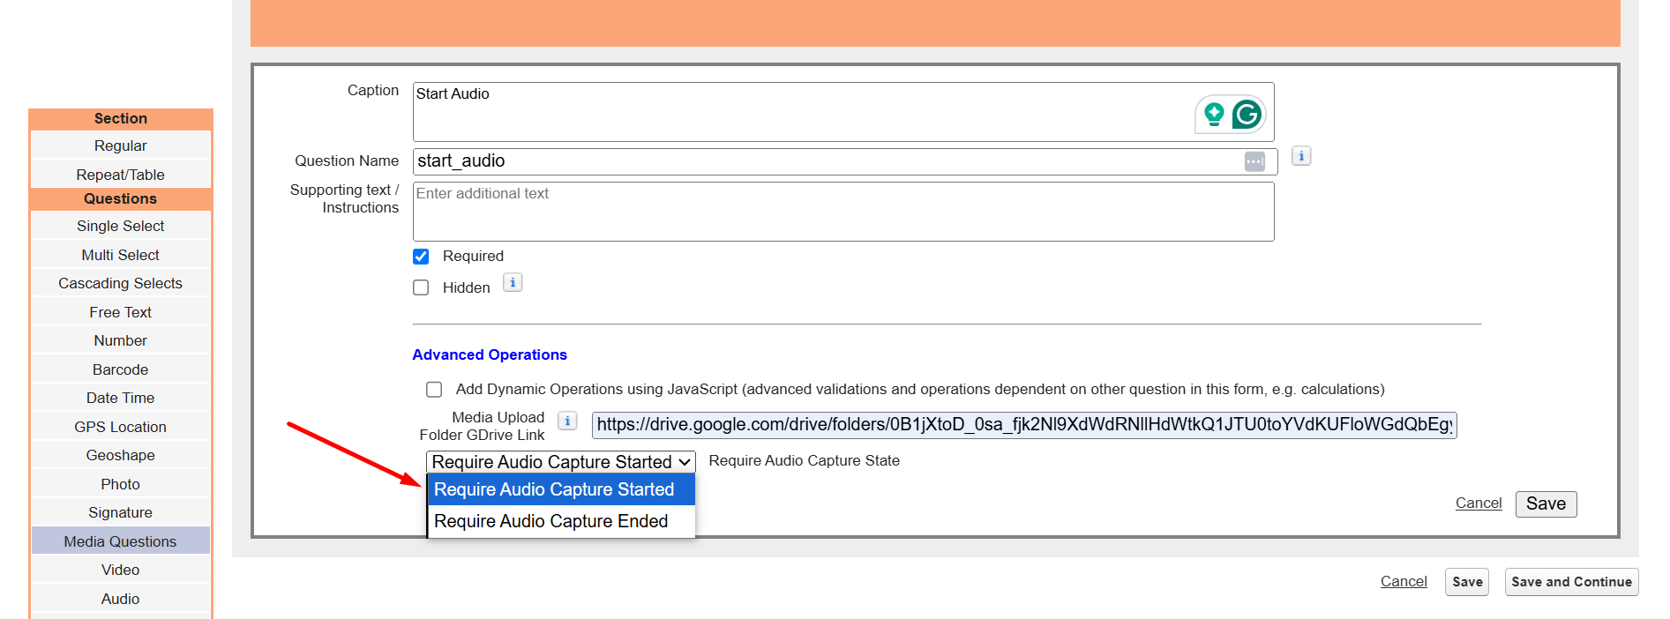Click the Media Questions header
Image resolution: width=1670 pixels, height=619 pixels.
tap(121, 541)
